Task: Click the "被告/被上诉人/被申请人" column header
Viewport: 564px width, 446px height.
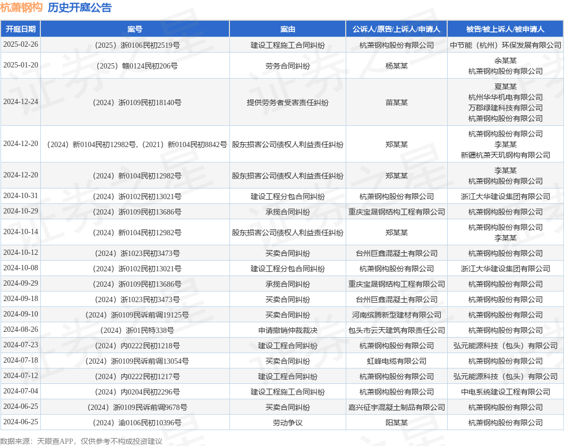Action: tap(506, 29)
